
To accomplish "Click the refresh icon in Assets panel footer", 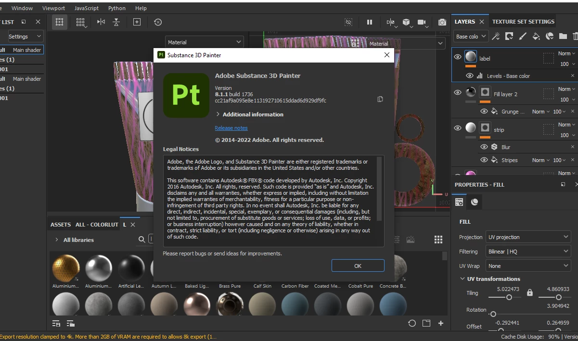I will (x=411, y=323).
